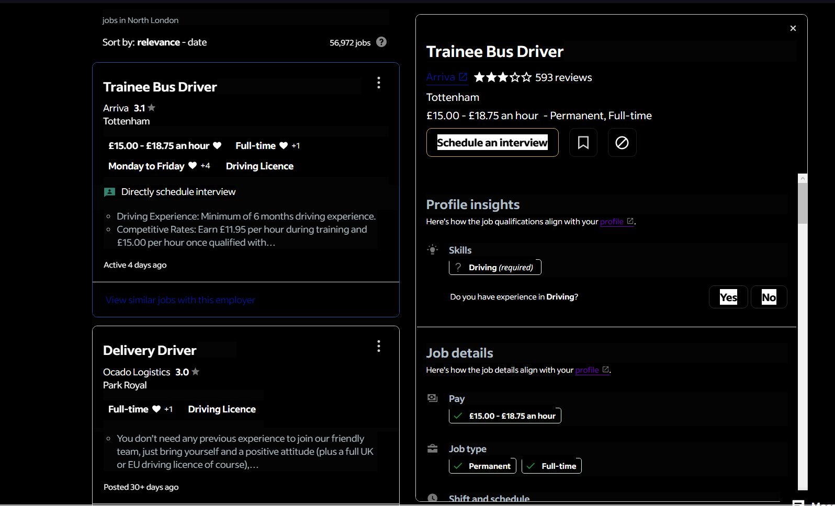835x506 pixels.
Task: Open the Trainee Bus Driver card's three-dot menu
Action: tap(379, 83)
